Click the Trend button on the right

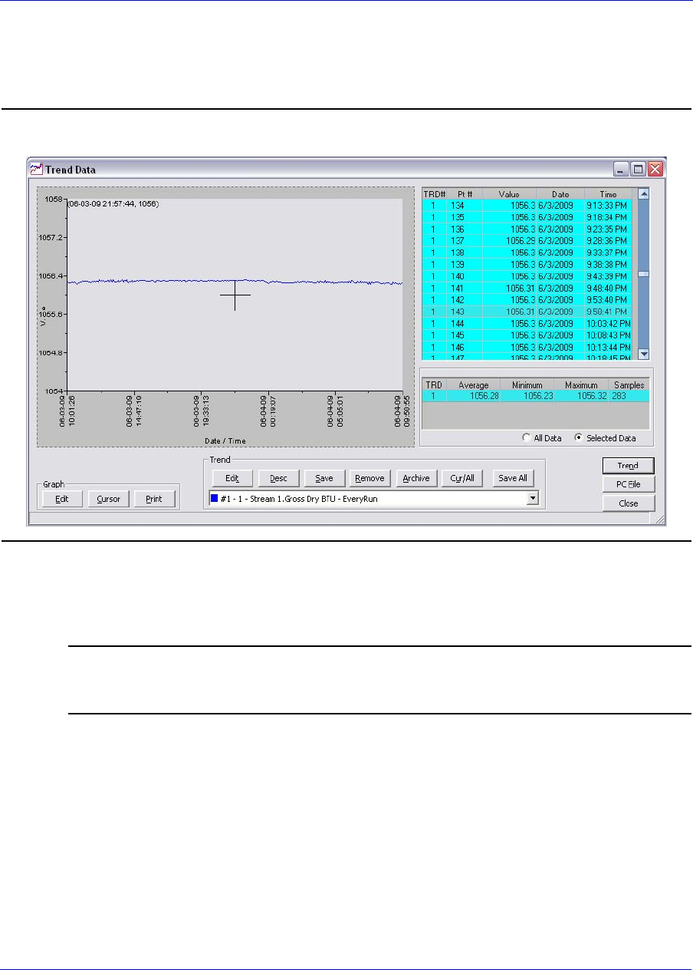[x=629, y=466]
